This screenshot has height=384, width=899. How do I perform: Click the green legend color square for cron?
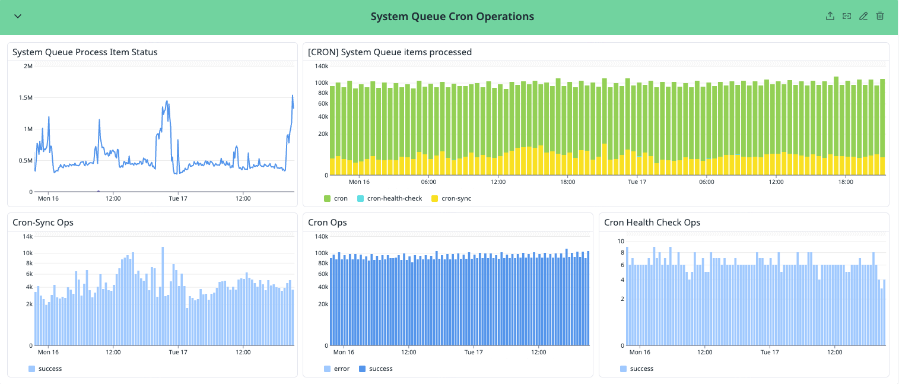[326, 198]
